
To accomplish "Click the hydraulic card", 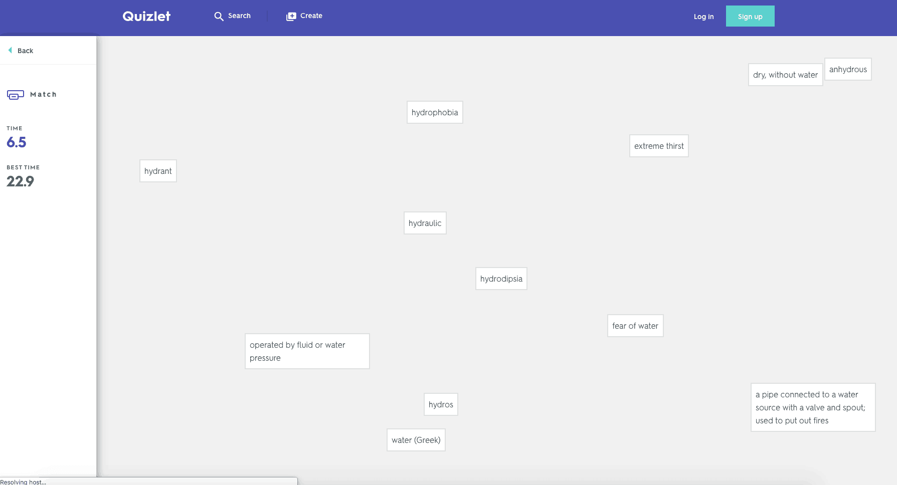I will click(x=425, y=223).
